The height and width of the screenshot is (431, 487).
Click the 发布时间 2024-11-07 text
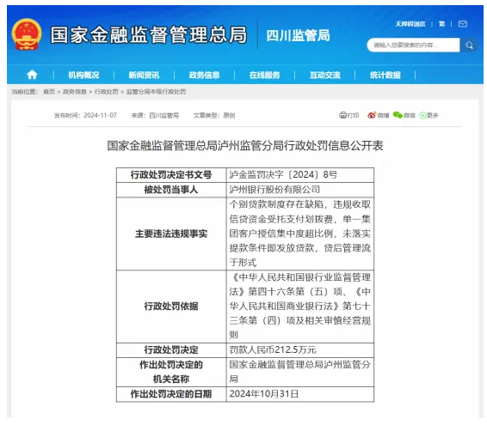[x=85, y=115]
